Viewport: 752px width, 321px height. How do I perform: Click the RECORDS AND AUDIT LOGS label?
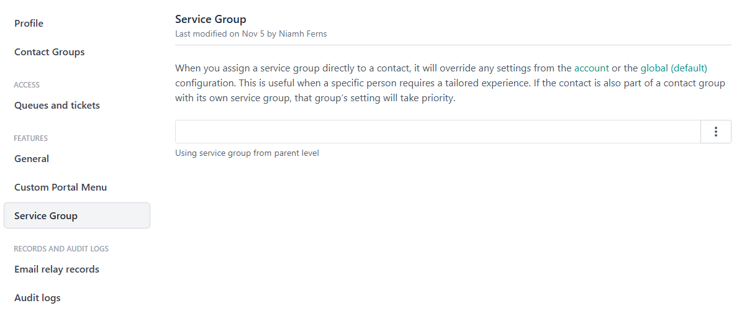[x=61, y=249]
